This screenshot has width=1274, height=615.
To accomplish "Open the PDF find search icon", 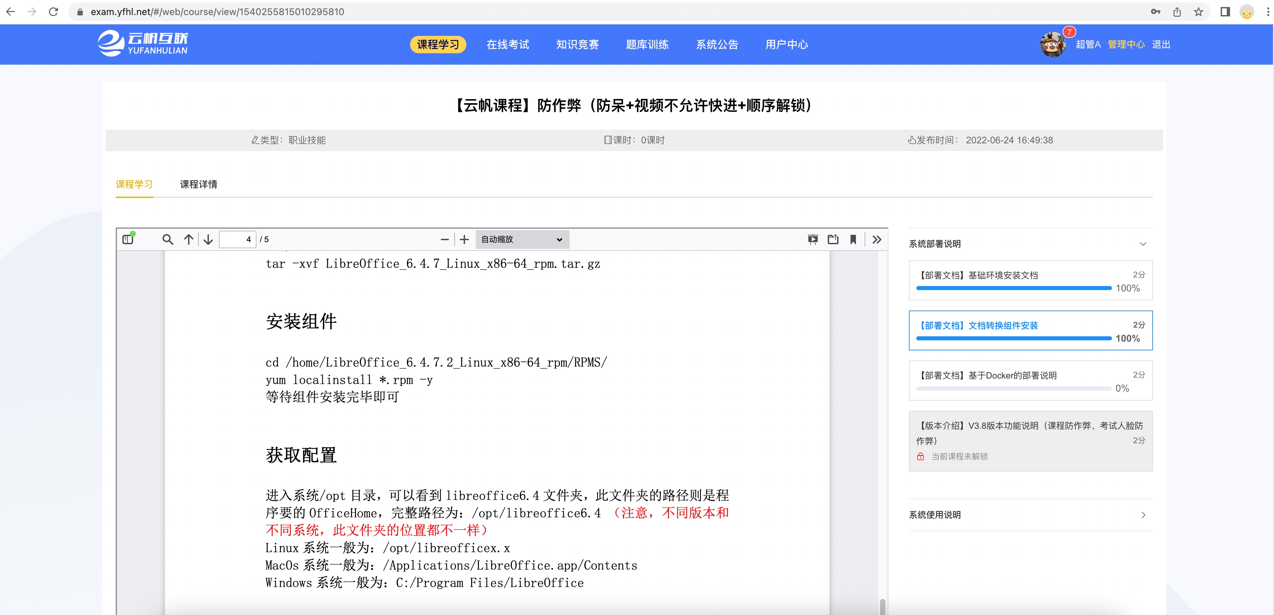I will 168,240.
